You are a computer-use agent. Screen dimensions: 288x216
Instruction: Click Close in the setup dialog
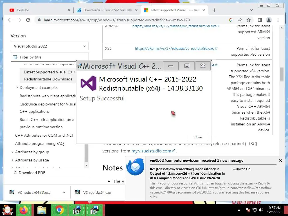(197, 137)
